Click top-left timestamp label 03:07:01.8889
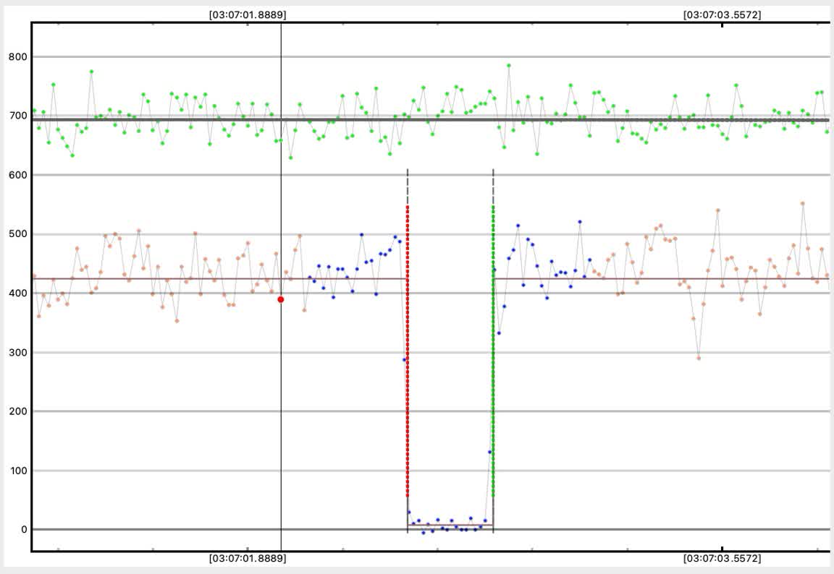This screenshot has width=834, height=574. [x=247, y=14]
